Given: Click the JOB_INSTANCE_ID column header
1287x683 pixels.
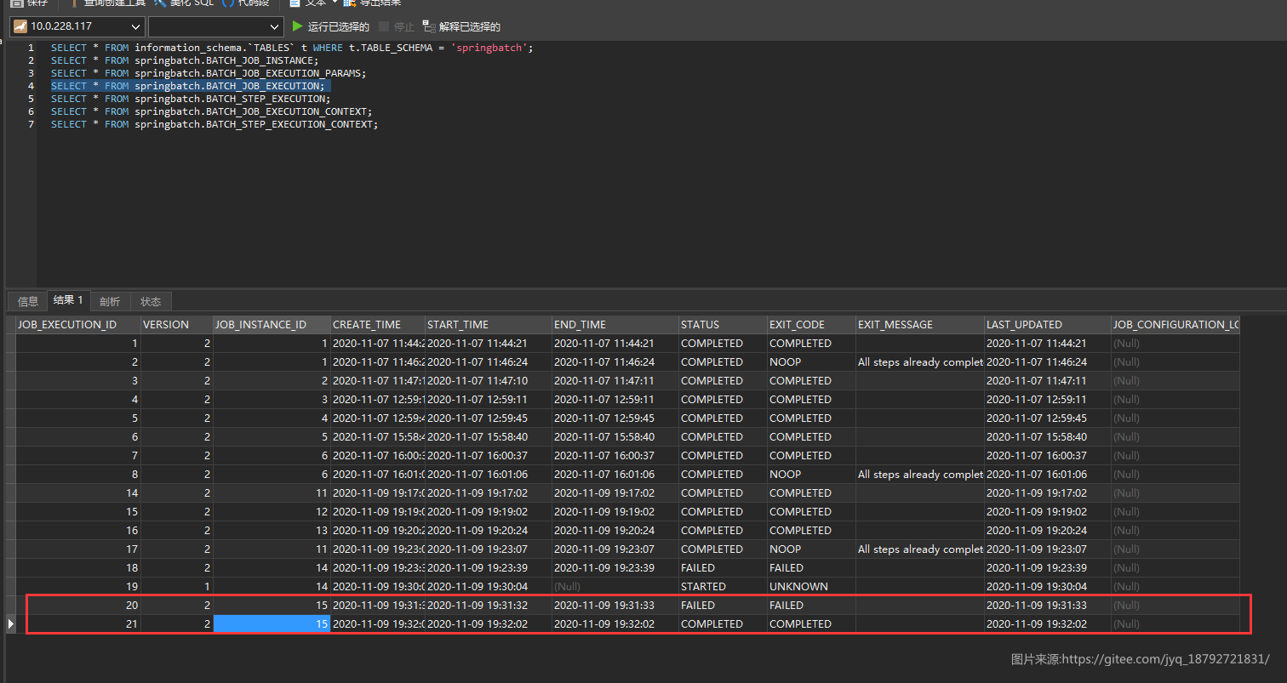Looking at the screenshot, I should pyautogui.click(x=272, y=325).
